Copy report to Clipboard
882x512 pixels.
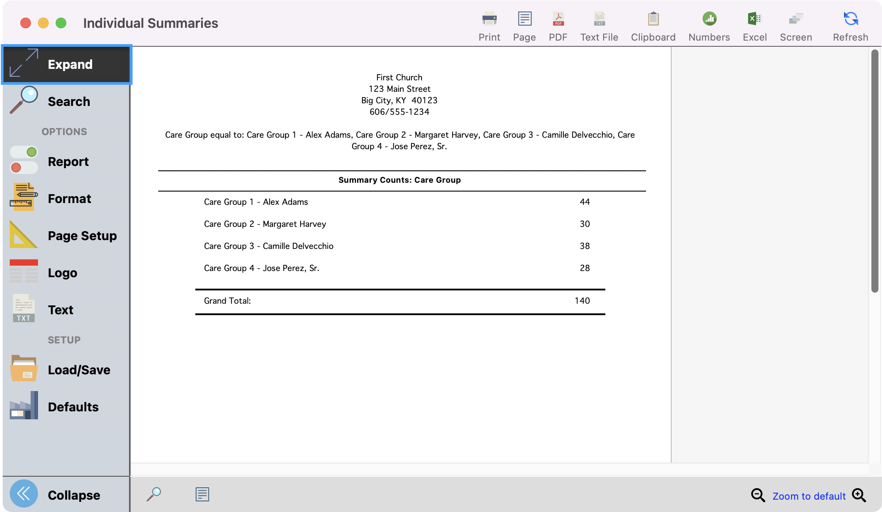[x=653, y=24]
